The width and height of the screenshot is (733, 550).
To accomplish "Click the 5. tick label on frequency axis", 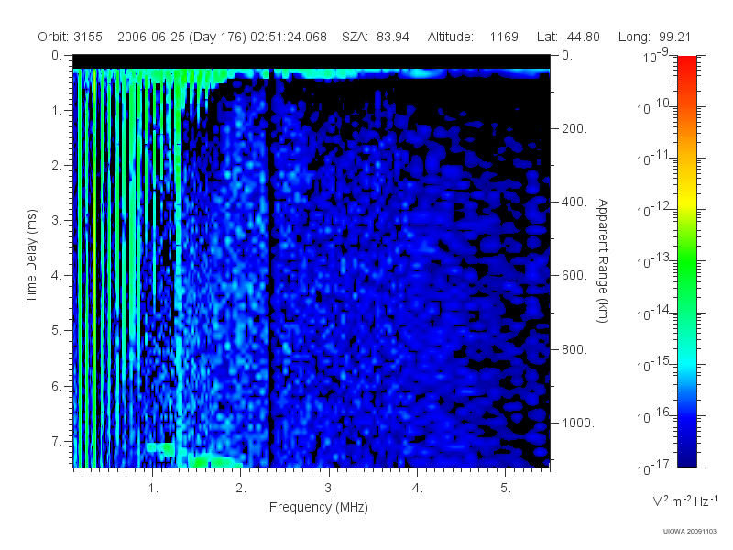I will pos(506,489).
